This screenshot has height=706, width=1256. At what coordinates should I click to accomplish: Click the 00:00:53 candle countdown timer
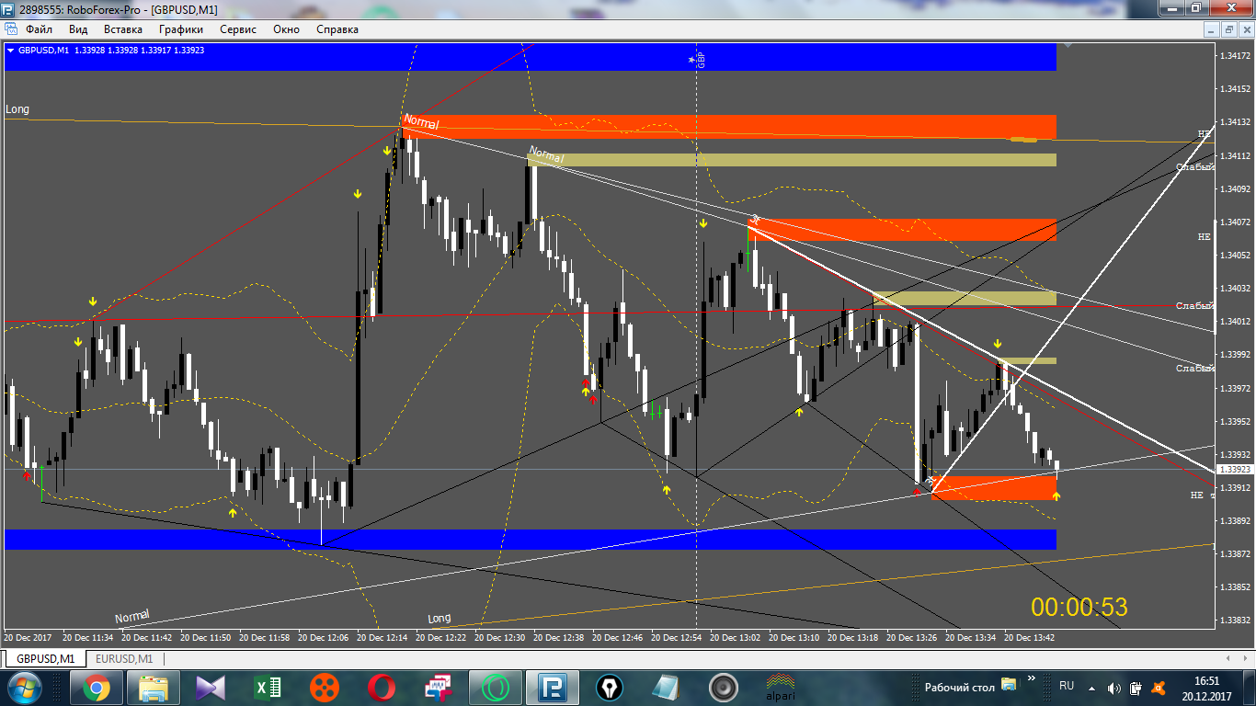coord(1079,607)
